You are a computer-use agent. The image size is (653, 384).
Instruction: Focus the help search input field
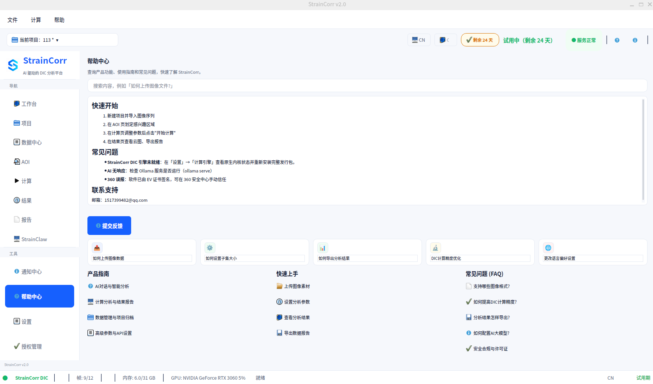click(367, 86)
